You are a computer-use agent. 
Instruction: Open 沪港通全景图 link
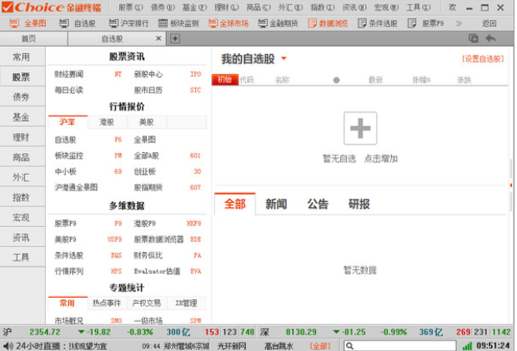point(76,187)
